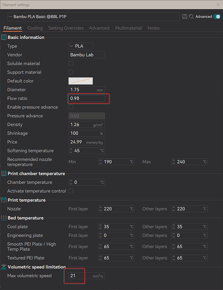Click the Basic information section icon
Viewport: 223px width, 290px height.
(4, 38)
